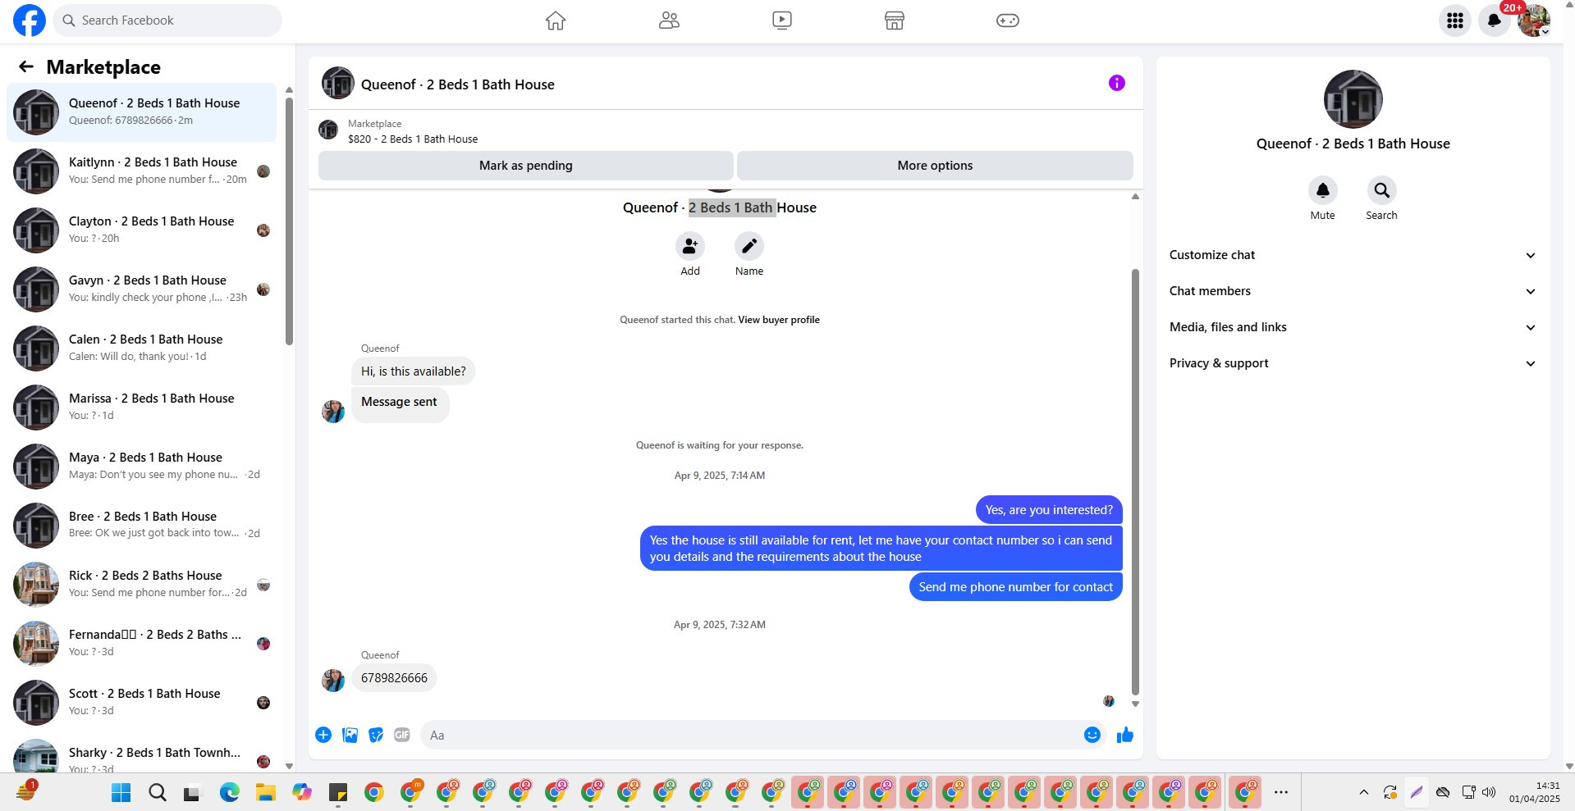Open the nine-dot Menu grid
Image resolution: width=1575 pixels, height=811 pixels.
[x=1455, y=21]
